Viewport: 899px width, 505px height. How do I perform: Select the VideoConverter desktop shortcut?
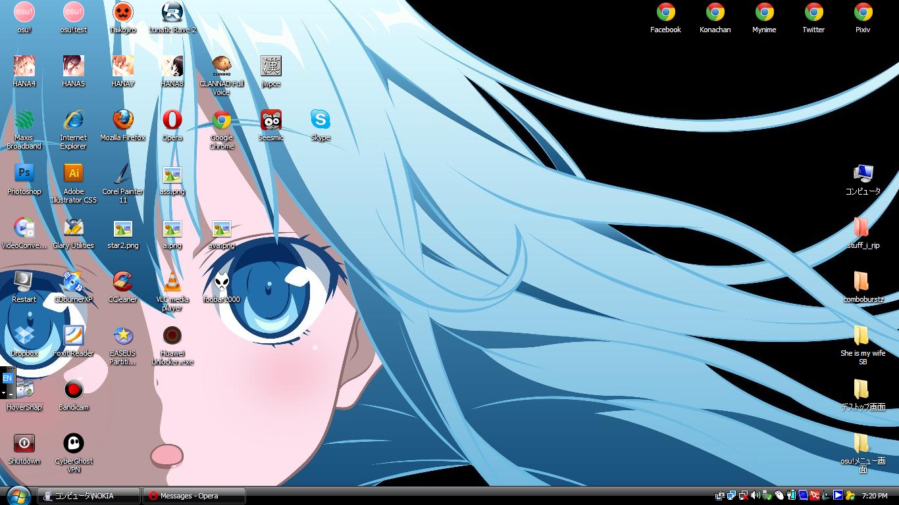click(x=24, y=233)
